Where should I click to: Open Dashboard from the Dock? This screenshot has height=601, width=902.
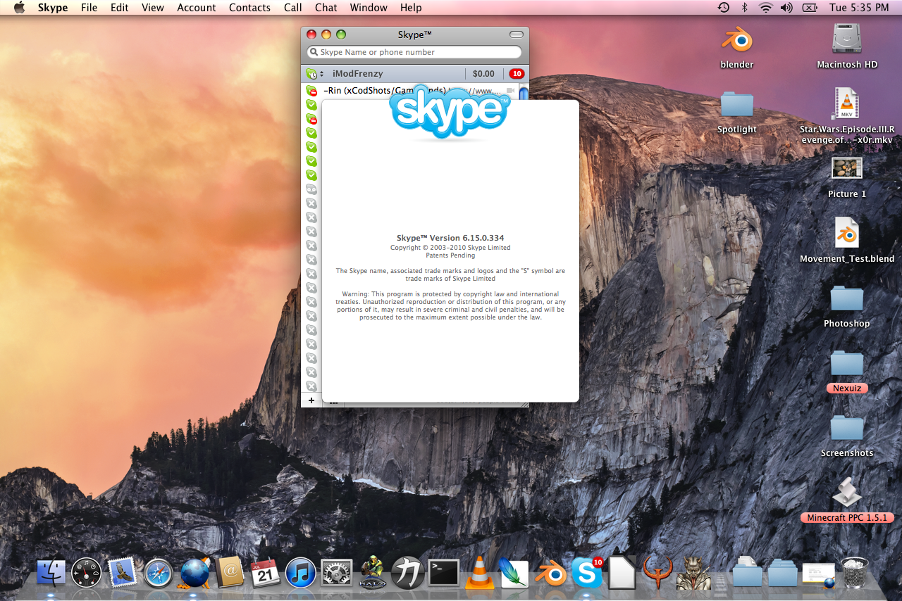87,572
